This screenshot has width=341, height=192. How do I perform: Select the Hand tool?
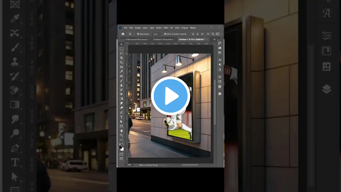point(121,131)
